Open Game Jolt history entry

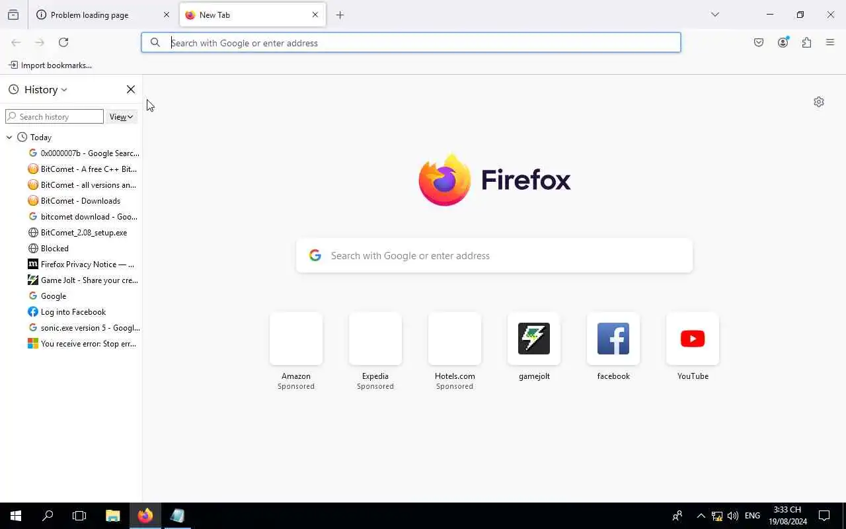83,280
